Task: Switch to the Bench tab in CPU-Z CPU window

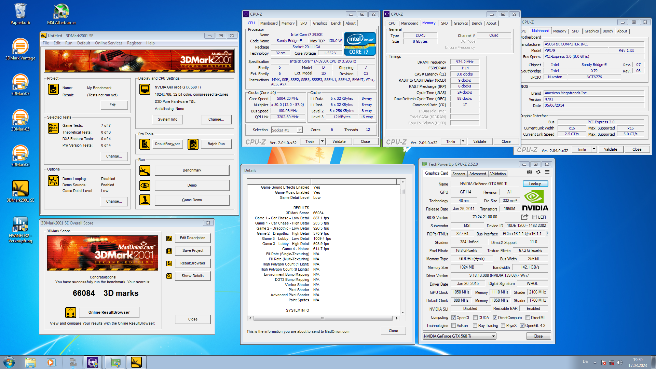Action: [x=336, y=23]
